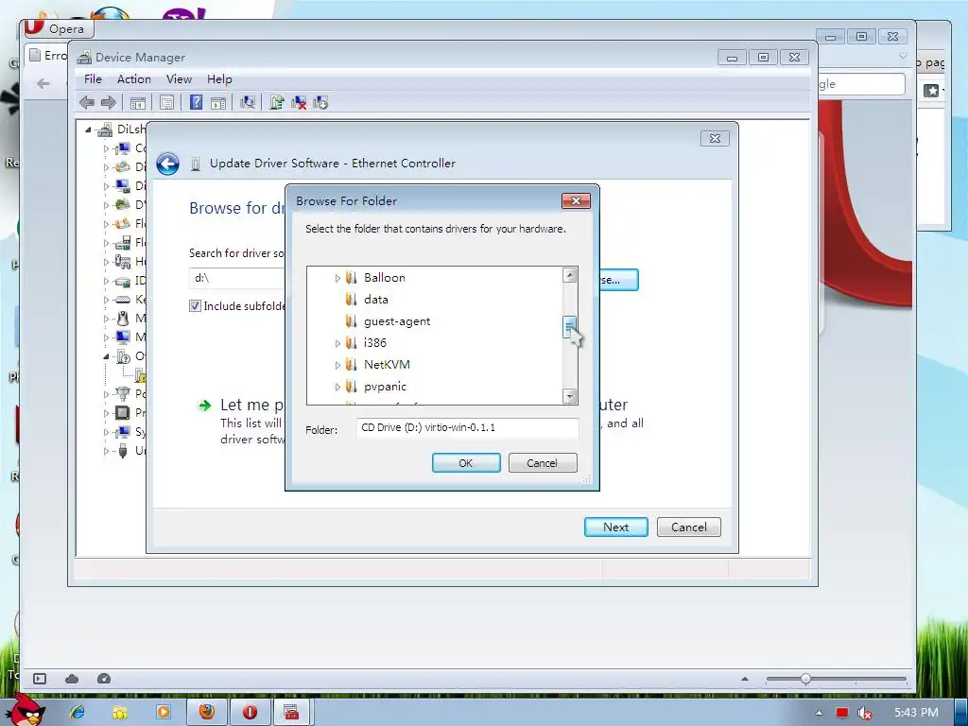Click the Opera bookmark star icon

[x=931, y=91]
